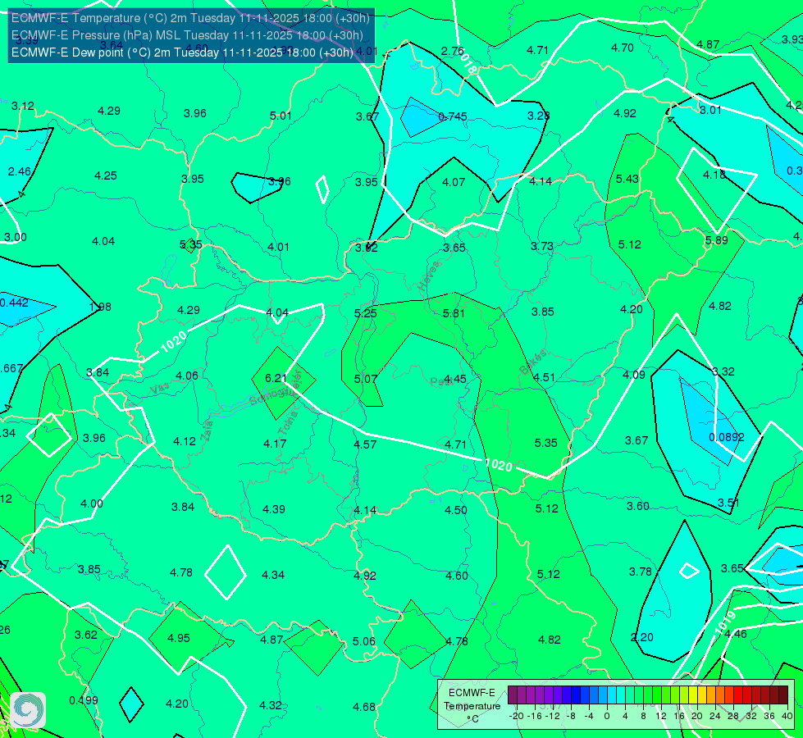The image size is (803, 738).
Task: Click the grid value 4.46
Action: pos(736,634)
